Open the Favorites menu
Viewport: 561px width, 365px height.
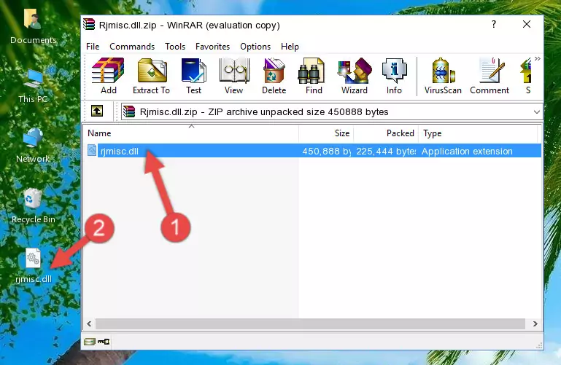(x=212, y=47)
